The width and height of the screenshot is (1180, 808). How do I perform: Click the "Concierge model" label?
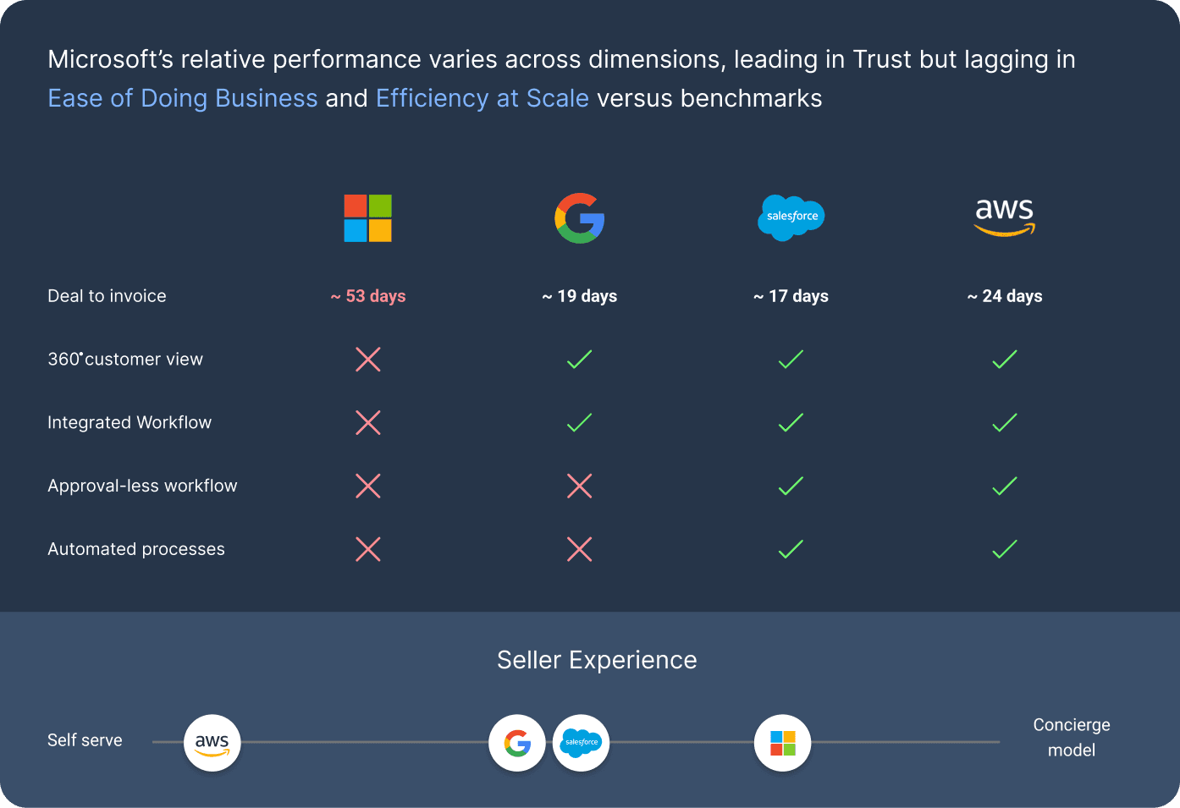tap(1072, 738)
